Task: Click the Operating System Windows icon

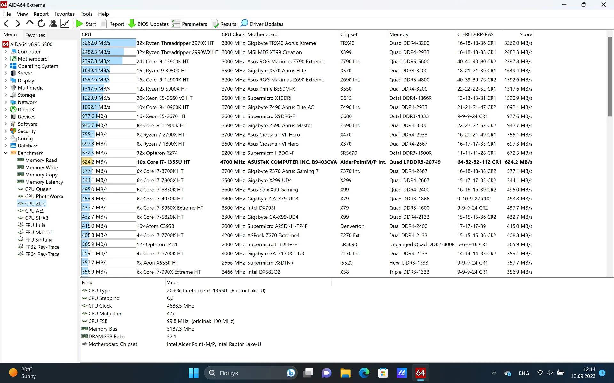Action: click(x=13, y=66)
